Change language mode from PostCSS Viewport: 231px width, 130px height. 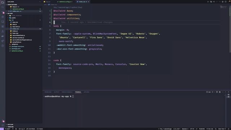point(202,129)
